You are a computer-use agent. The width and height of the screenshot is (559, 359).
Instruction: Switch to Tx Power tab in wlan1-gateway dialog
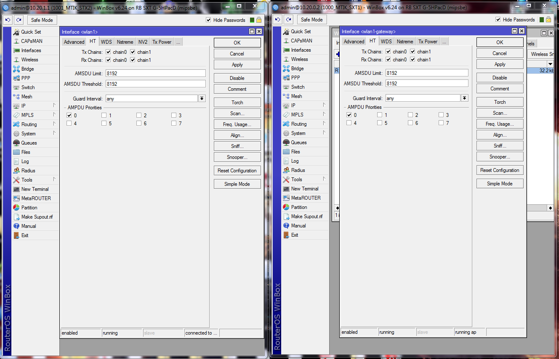428,42
